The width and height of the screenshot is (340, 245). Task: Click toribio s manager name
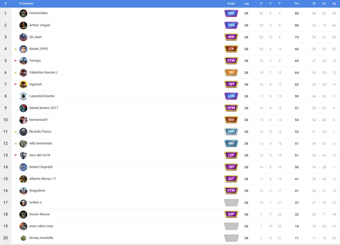(x=35, y=202)
